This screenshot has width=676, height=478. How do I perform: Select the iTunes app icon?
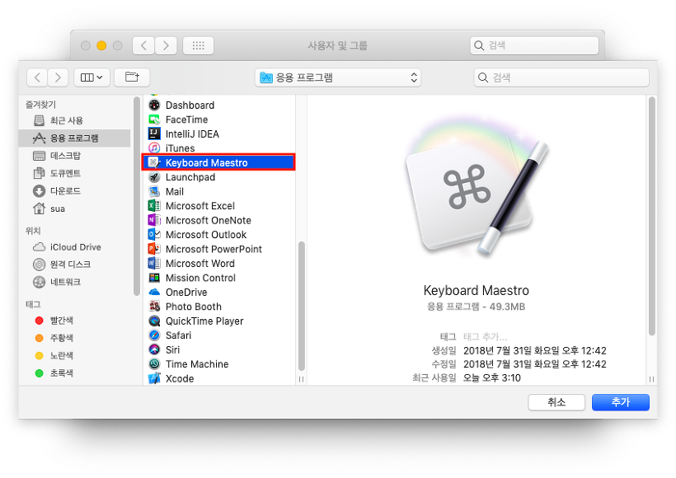154,148
